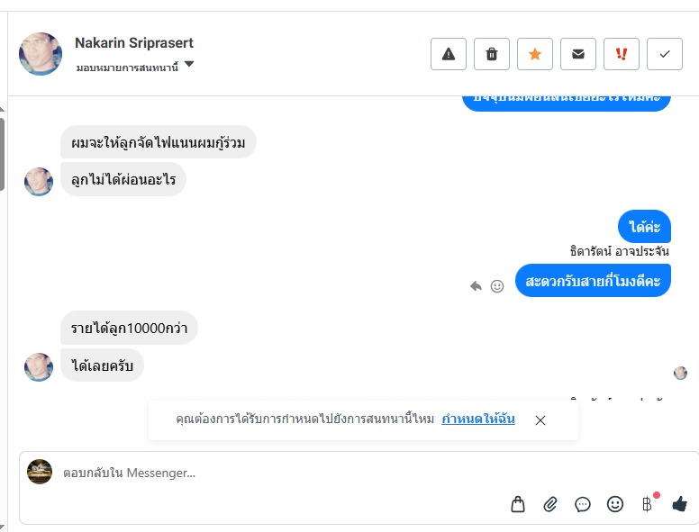Open Nakarin Sriprasert's profile picture in header
Screen dimensions: 699x532
41,54
